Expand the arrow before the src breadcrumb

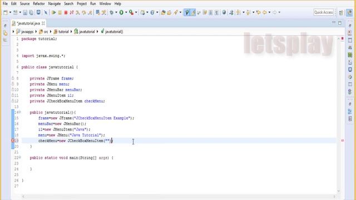pyautogui.click(x=36, y=32)
